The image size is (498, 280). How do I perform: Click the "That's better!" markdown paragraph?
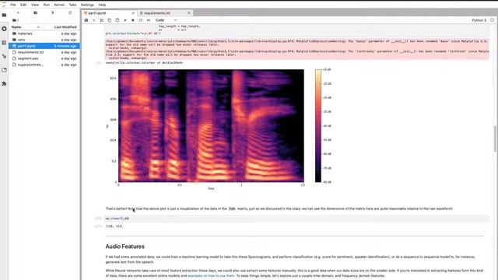pos(279,208)
